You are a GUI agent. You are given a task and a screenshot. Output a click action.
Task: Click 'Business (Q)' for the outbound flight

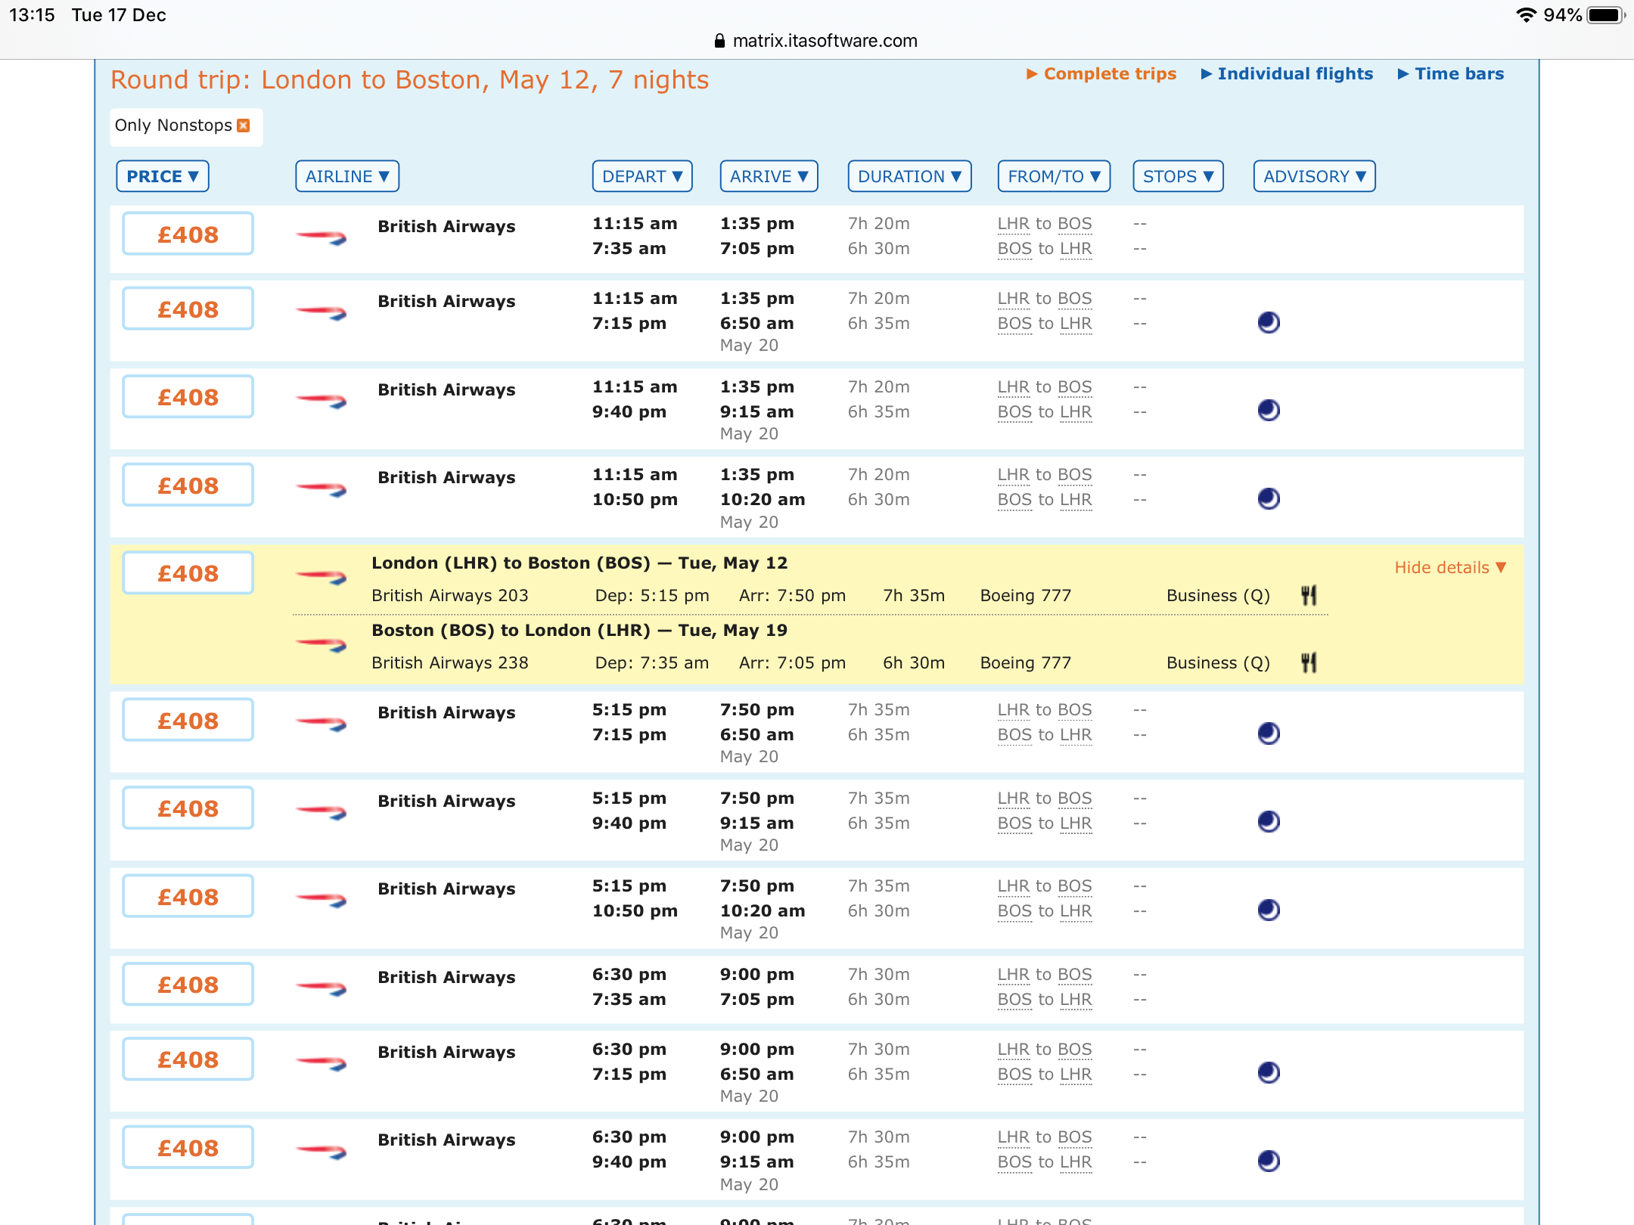click(x=1218, y=596)
